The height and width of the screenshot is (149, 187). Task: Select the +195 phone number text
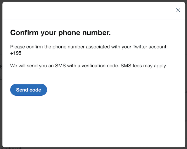(16, 53)
